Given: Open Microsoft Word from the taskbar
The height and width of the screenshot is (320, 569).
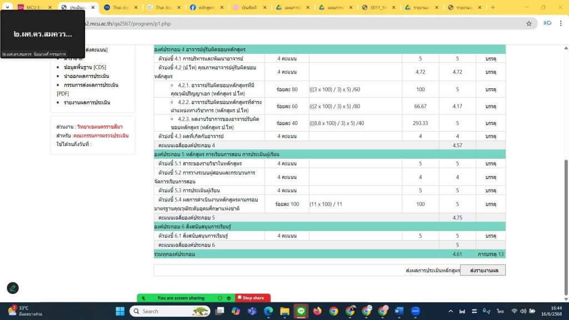Looking at the screenshot, I should click(399, 311).
